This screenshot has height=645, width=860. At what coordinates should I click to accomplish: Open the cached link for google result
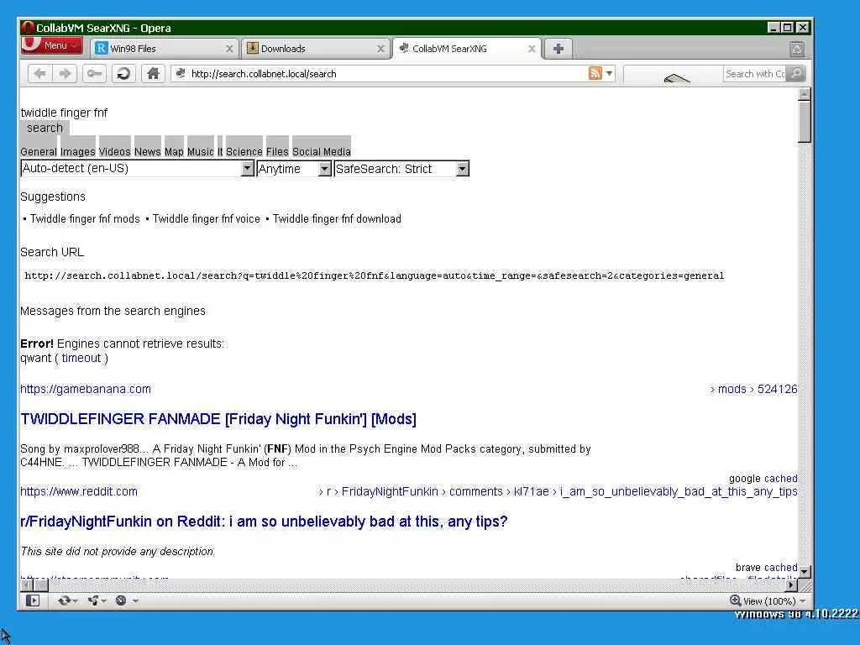(x=780, y=478)
